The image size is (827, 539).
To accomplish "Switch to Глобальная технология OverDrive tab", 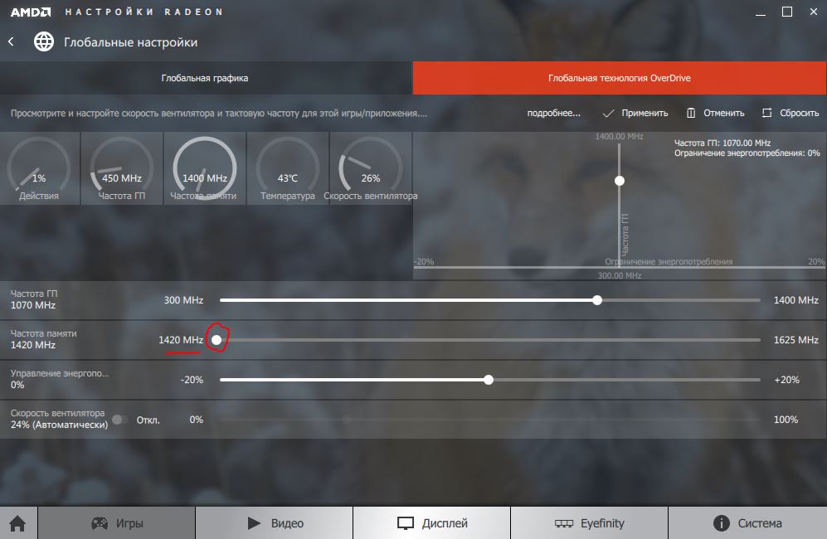I will click(619, 78).
